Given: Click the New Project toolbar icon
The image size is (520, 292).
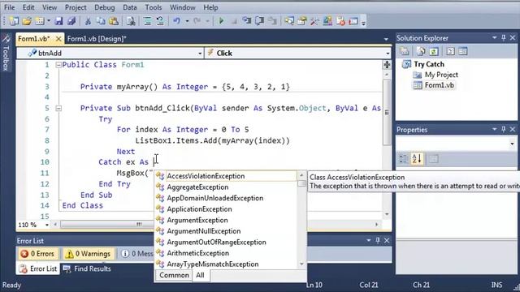Looking at the screenshot, I should click(14, 21).
